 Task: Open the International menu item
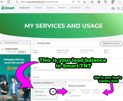pyautogui.click(x=75, y=8)
